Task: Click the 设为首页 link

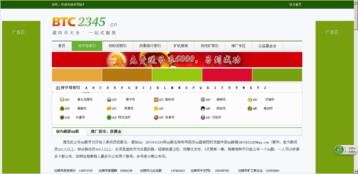Action: pyautogui.click(x=295, y=5)
